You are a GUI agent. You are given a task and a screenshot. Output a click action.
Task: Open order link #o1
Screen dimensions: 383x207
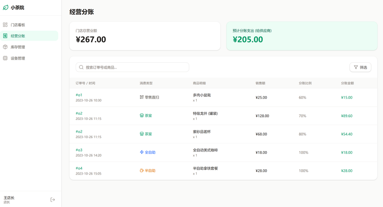point(79,95)
